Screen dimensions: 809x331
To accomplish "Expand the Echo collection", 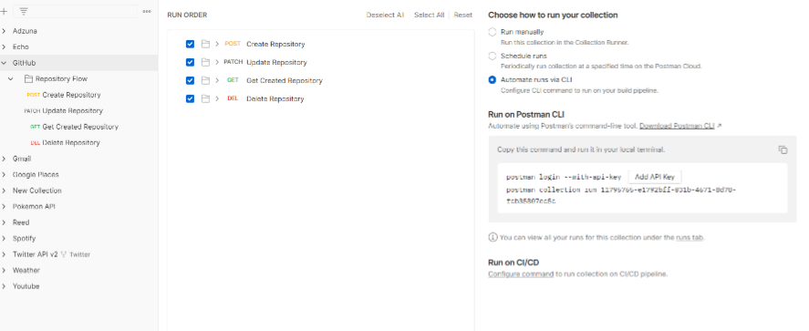I will pos(5,47).
